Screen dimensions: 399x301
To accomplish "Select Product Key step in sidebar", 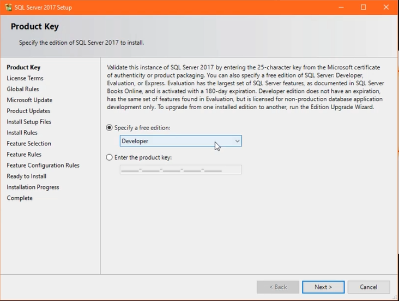I will [x=23, y=67].
